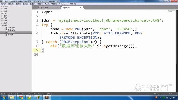
Task: Open the Tab Size: 4 selector
Action: pyautogui.click(x=158, y=94)
